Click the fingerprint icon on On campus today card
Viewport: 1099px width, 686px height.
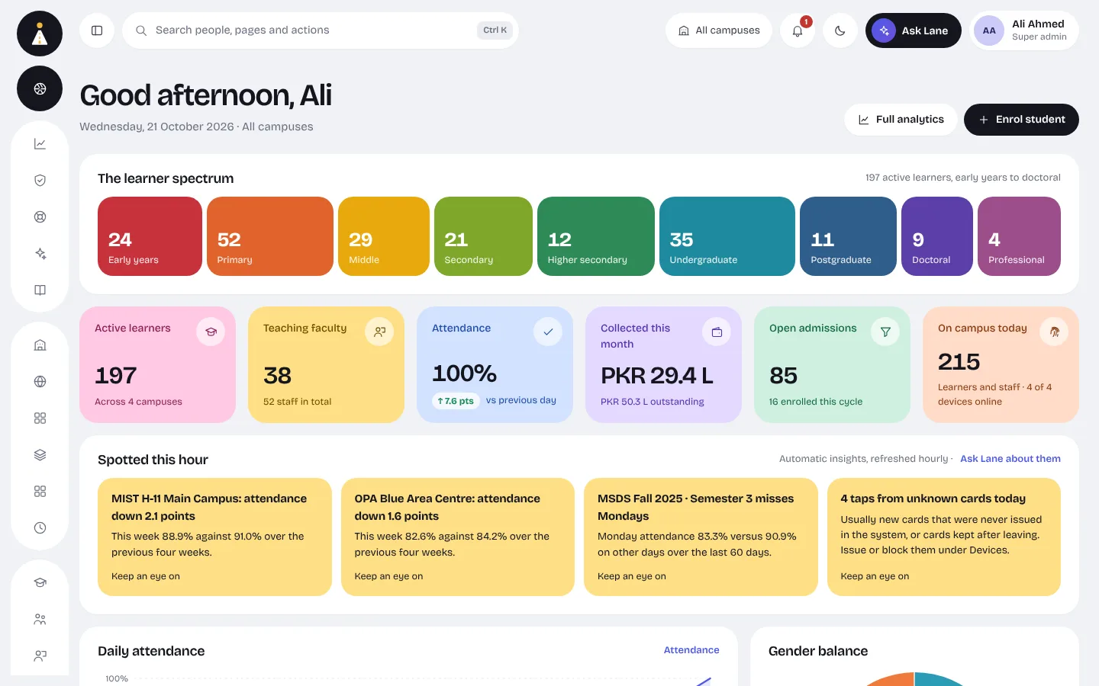[1054, 332]
